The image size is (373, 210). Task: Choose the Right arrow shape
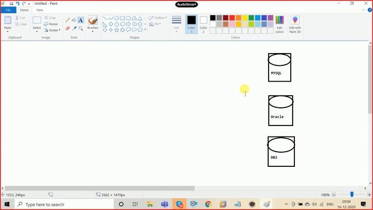click(x=128, y=24)
